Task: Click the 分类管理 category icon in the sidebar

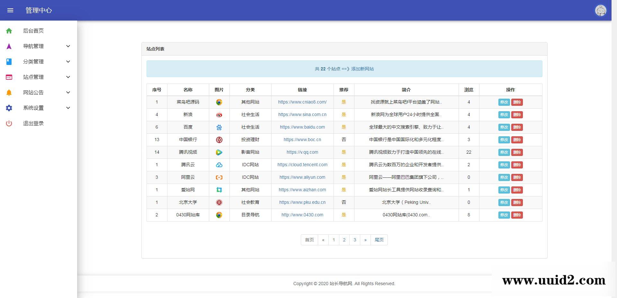Action: 9,61
